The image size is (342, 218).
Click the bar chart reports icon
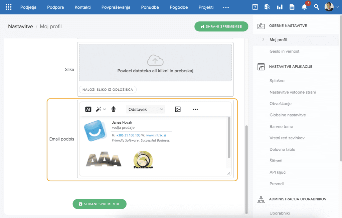pos(280,7)
